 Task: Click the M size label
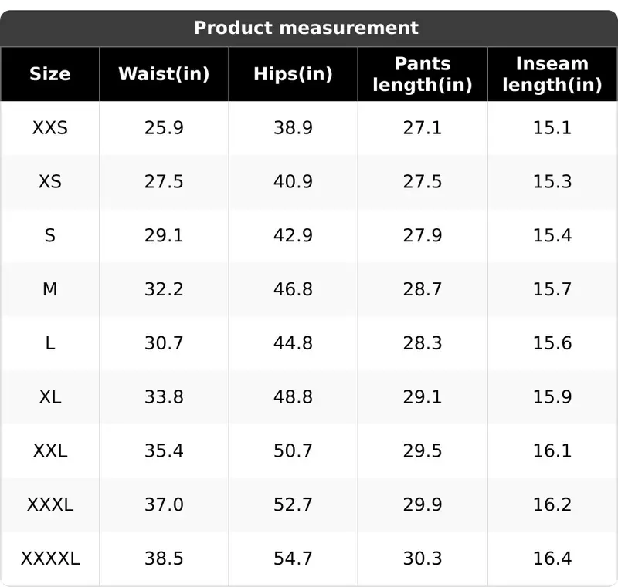pos(50,289)
